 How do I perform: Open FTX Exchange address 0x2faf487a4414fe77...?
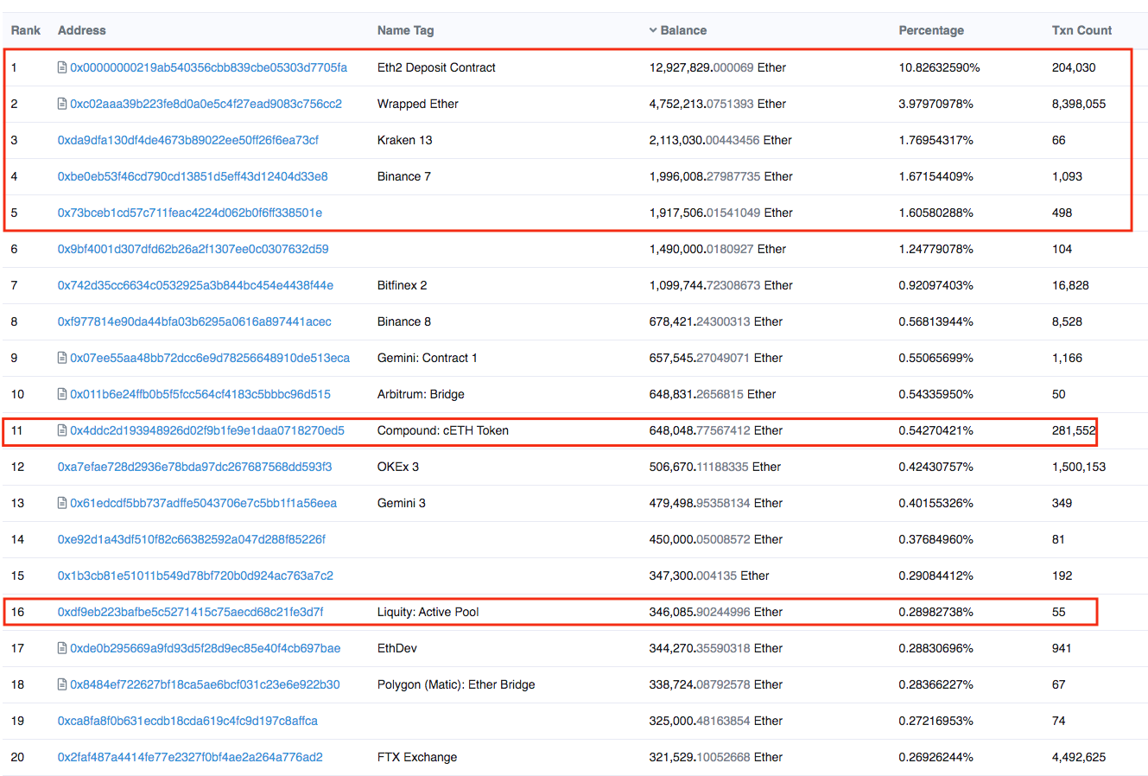(x=190, y=757)
